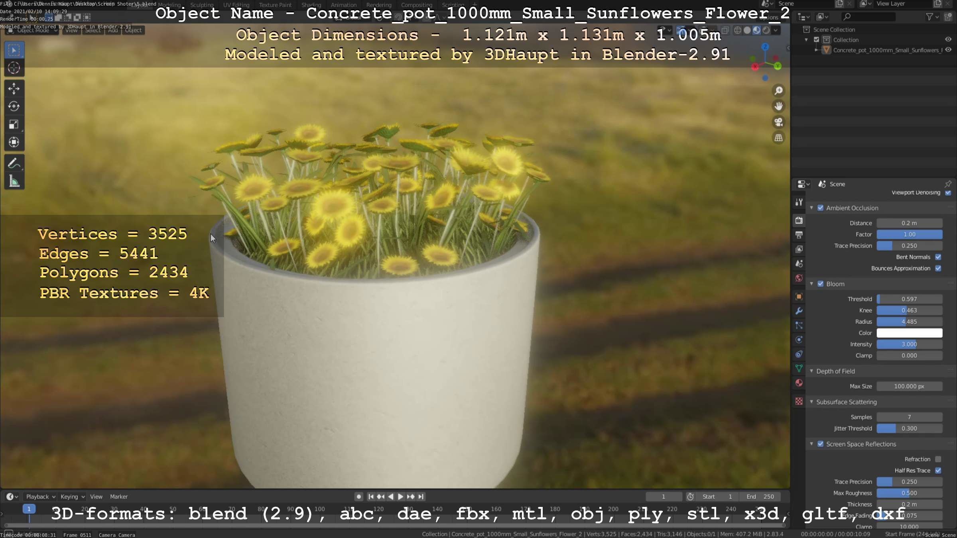Pin the properties editor context
957x538 pixels.
(948, 184)
